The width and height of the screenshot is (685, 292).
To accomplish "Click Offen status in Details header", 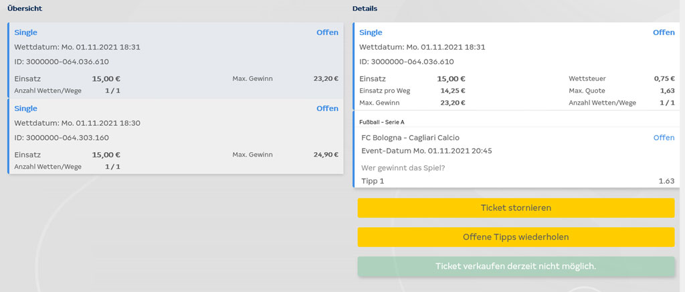I will (664, 32).
